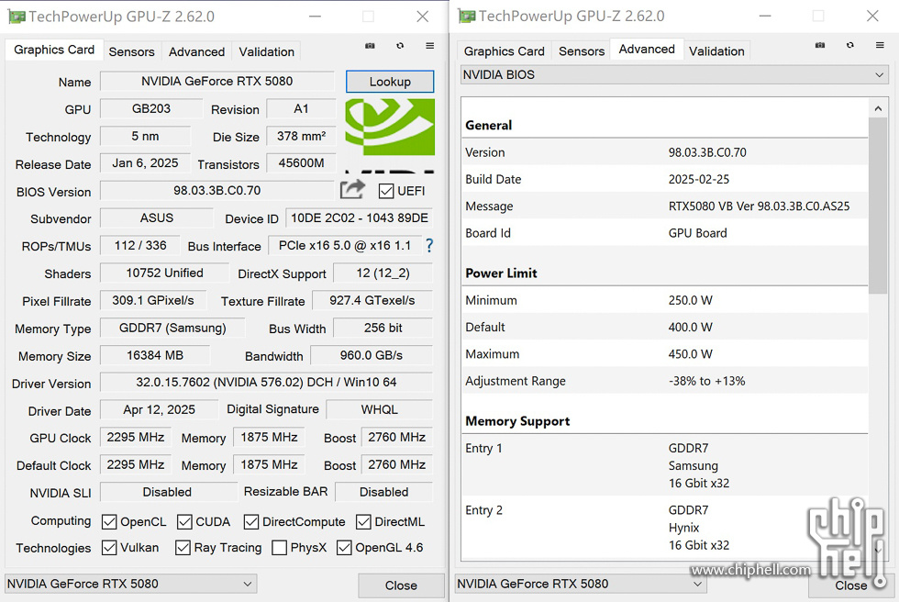Viewport: 899px width, 602px height.
Task: Click the scrollbar thumb in the Advanced list
Action: [x=878, y=206]
